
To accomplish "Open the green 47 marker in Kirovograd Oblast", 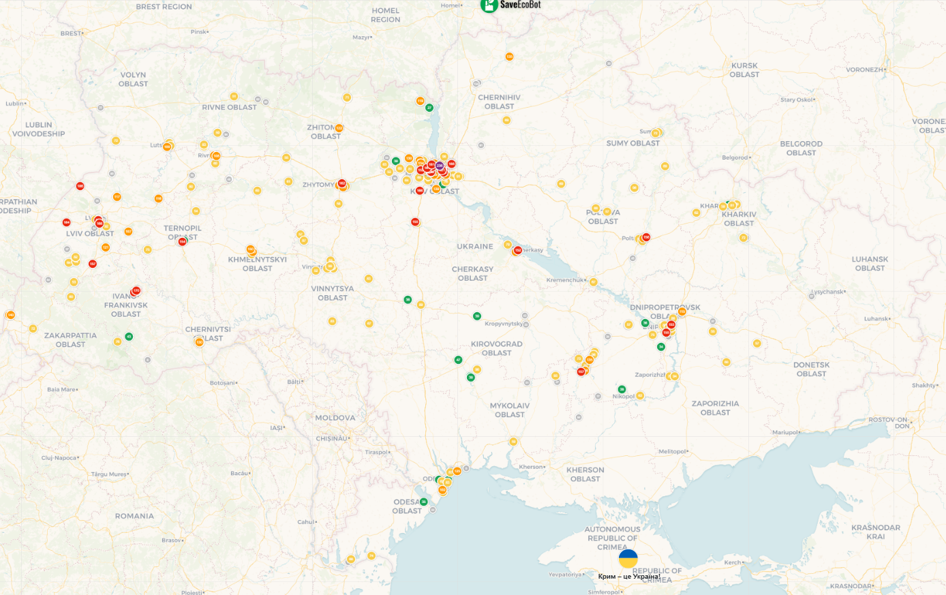I will 458,360.
